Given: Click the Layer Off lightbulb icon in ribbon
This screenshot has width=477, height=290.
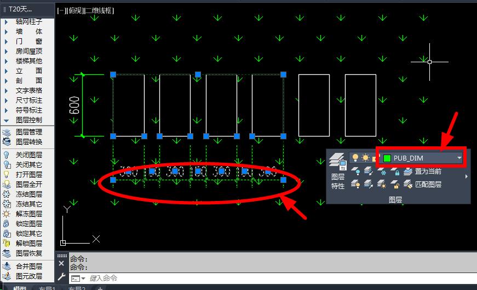Looking at the screenshot, I should [355, 171].
